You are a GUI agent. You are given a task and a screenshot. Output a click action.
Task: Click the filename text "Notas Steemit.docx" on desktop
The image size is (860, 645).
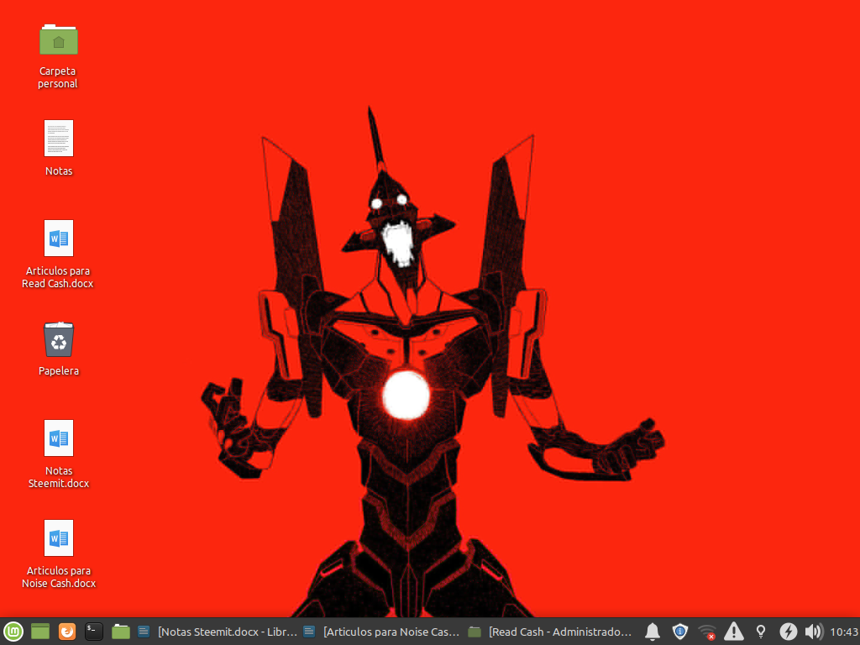coord(59,477)
